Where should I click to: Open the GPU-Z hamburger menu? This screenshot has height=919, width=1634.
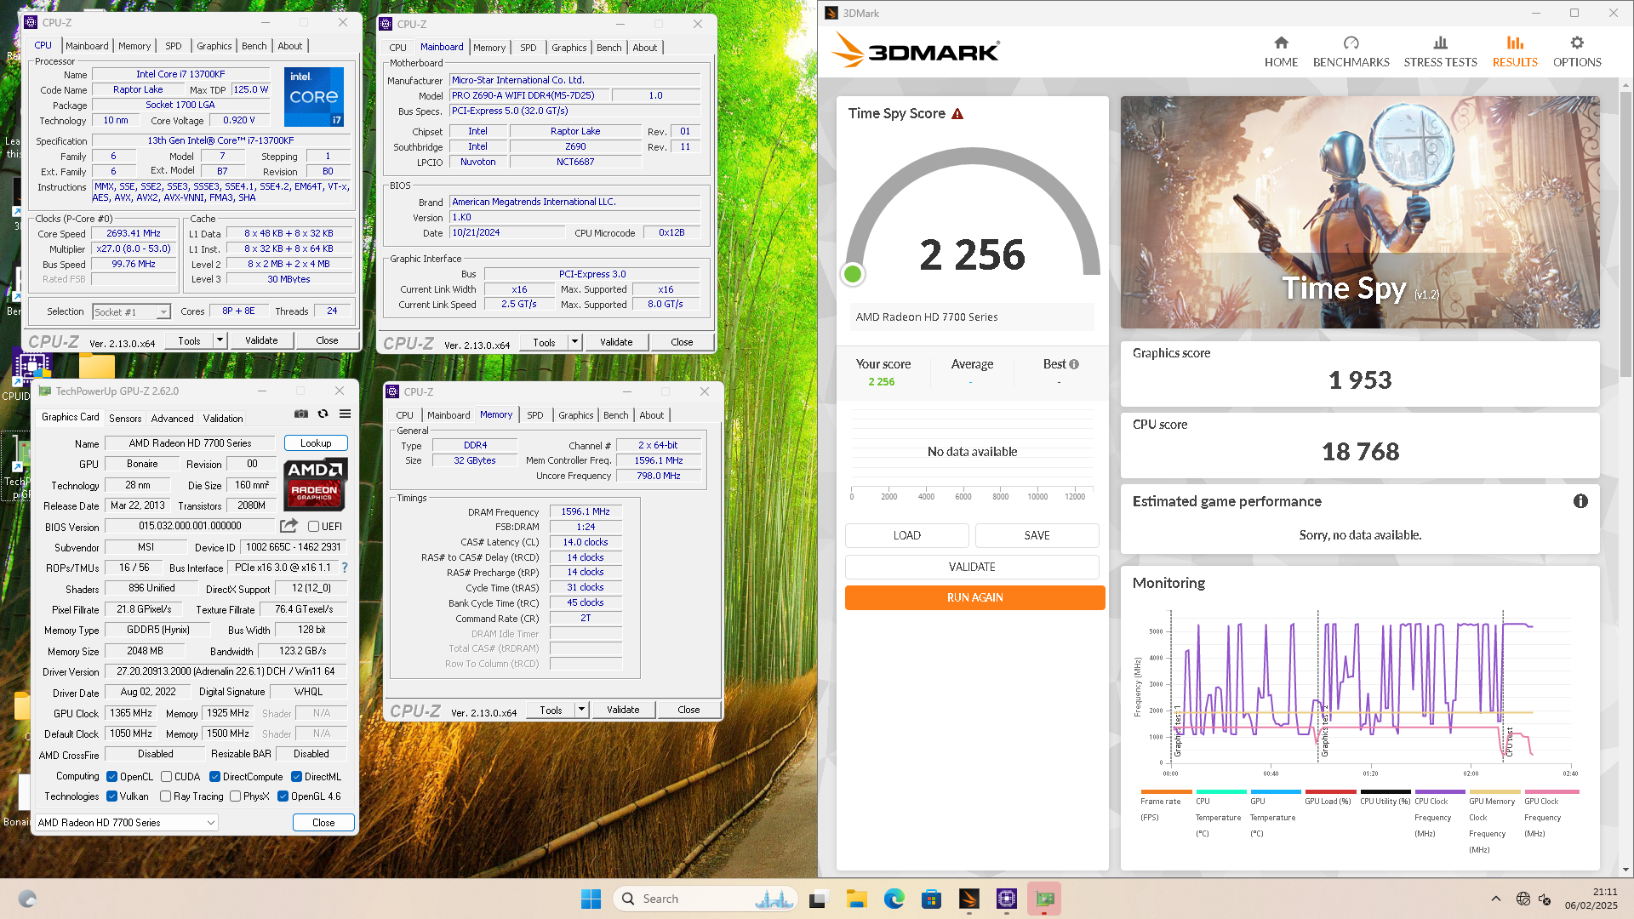click(x=345, y=414)
